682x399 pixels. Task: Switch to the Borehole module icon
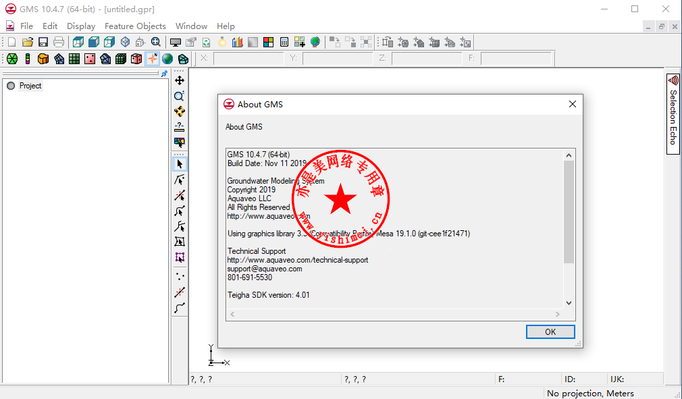[28, 59]
